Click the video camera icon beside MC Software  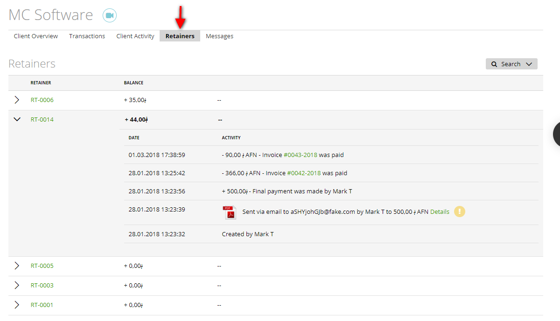click(109, 15)
